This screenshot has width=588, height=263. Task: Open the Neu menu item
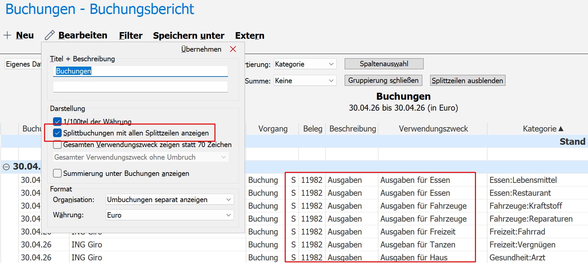25,35
